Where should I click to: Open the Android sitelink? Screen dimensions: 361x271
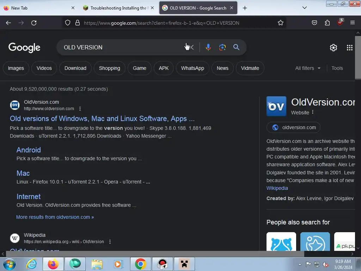(x=29, y=150)
